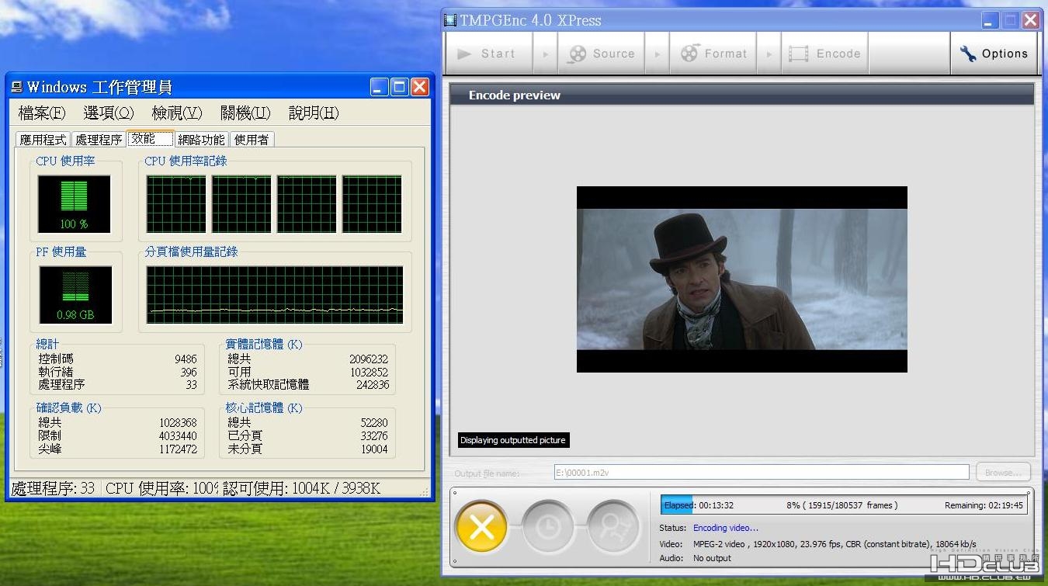Click the encode preview video picture
This screenshot has height=586, width=1048.
(x=741, y=279)
